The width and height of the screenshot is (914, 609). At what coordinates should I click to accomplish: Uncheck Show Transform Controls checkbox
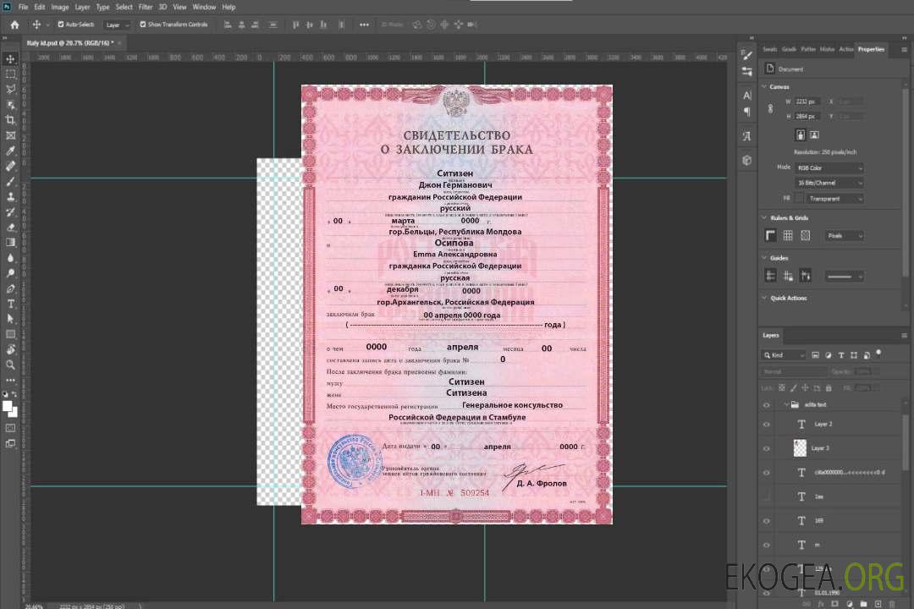(x=143, y=25)
